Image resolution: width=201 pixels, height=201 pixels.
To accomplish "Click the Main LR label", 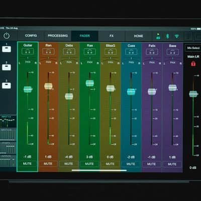I will (193, 57).
